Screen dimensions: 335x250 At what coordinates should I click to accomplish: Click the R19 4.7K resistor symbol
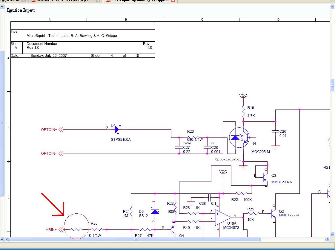[243, 111]
